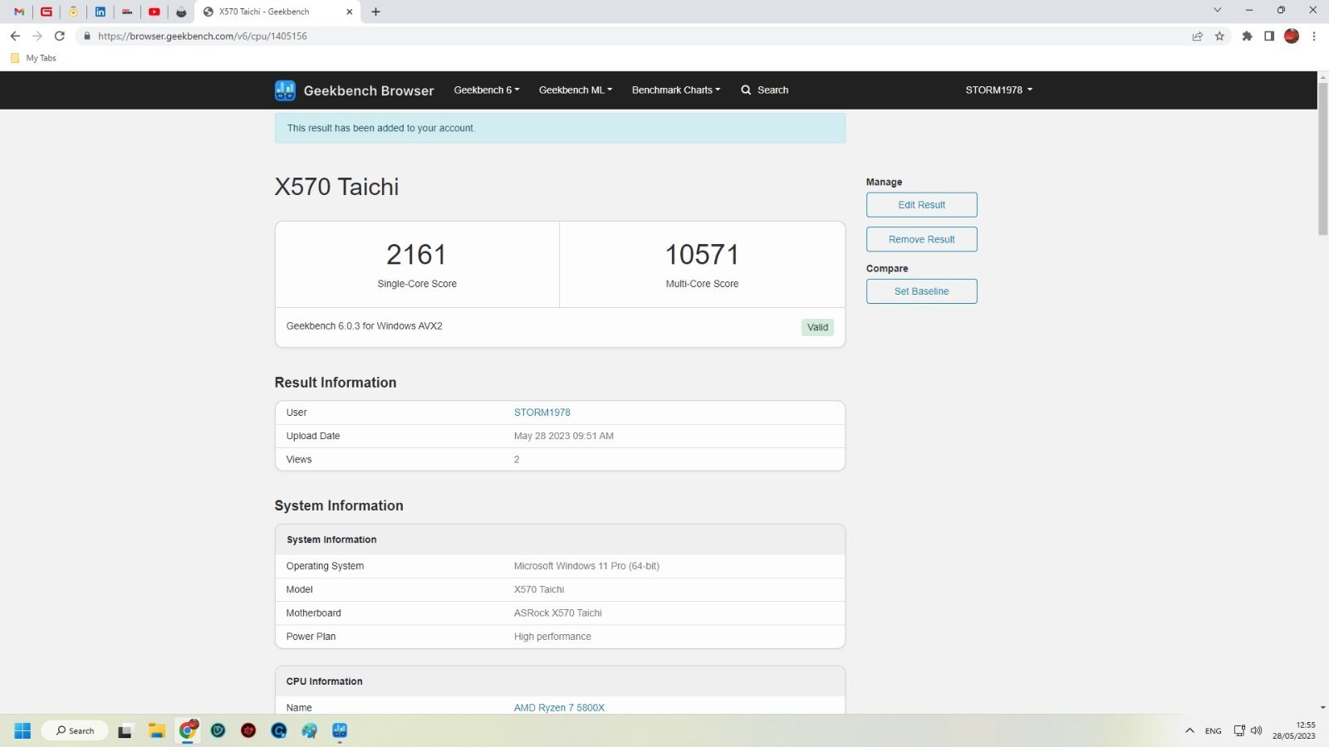Select the multi-core score 10571
The height and width of the screenshot is (747, 1329).
pyautogui.click(x=702, y=255)
